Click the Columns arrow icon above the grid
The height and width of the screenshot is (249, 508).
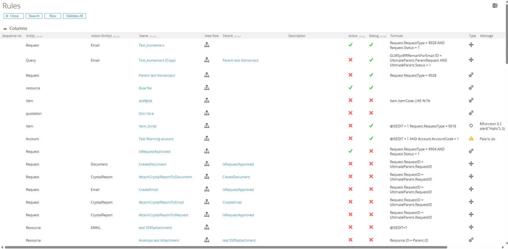(5, 28)
